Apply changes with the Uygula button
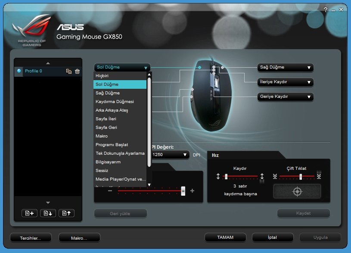The image size is (351, 253). (x=319, y=237)
